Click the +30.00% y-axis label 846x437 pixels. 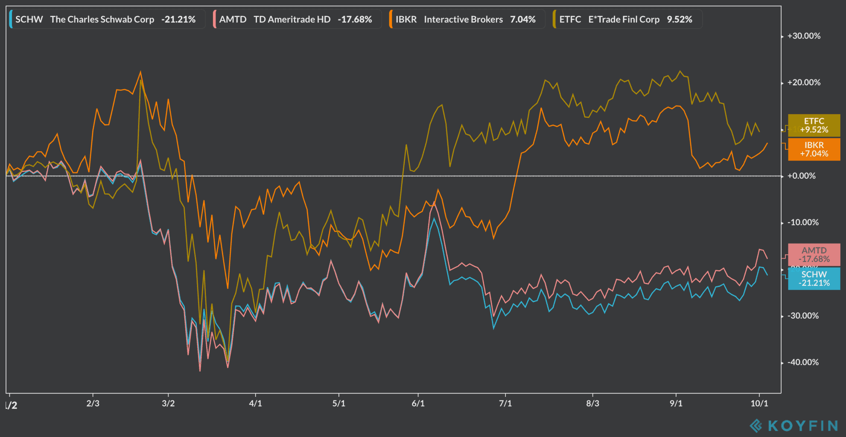804,36
